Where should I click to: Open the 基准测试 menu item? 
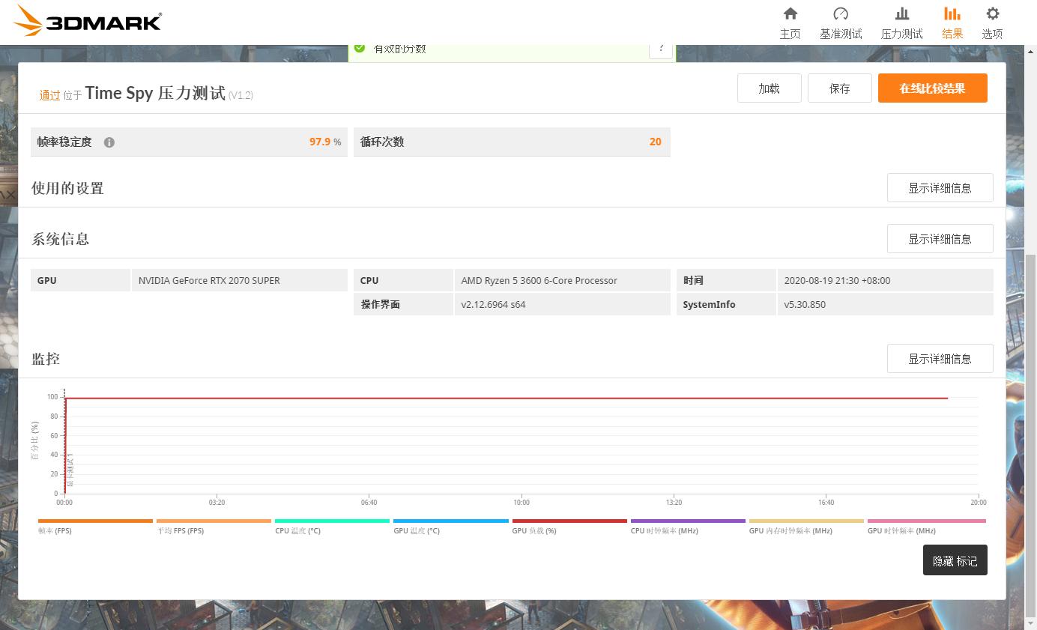[841, 21]
